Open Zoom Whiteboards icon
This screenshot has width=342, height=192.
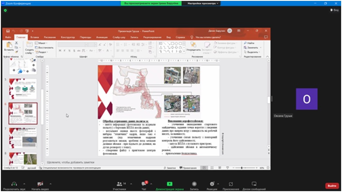pyautogui.click(x=254, y=184)
